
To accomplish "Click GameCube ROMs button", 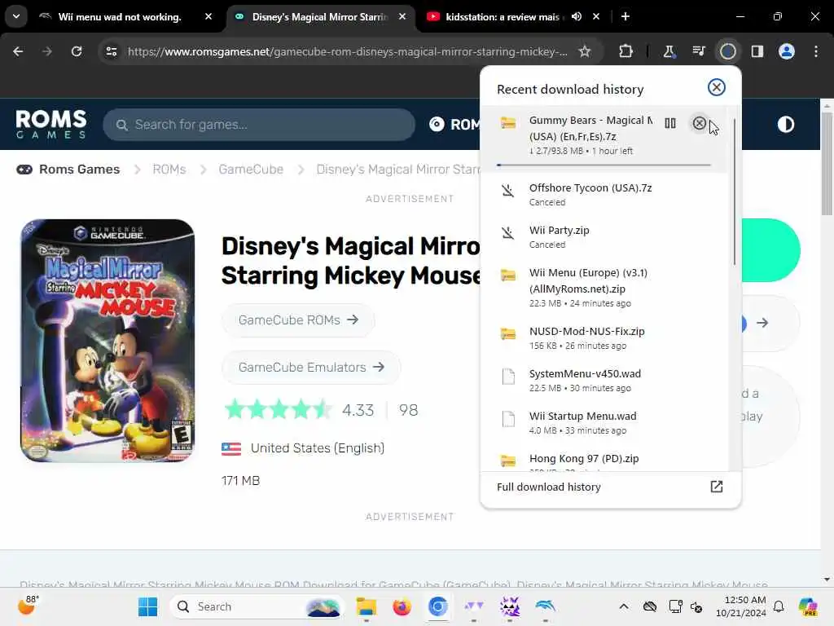I will (298, 320).
